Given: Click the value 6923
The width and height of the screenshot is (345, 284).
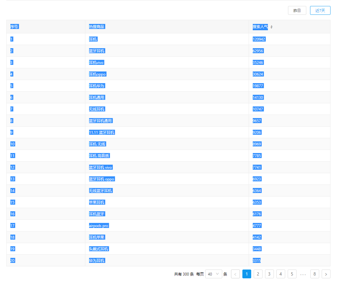Looking at the screenshot, I should pyautogui.click(x=257, y=179).
